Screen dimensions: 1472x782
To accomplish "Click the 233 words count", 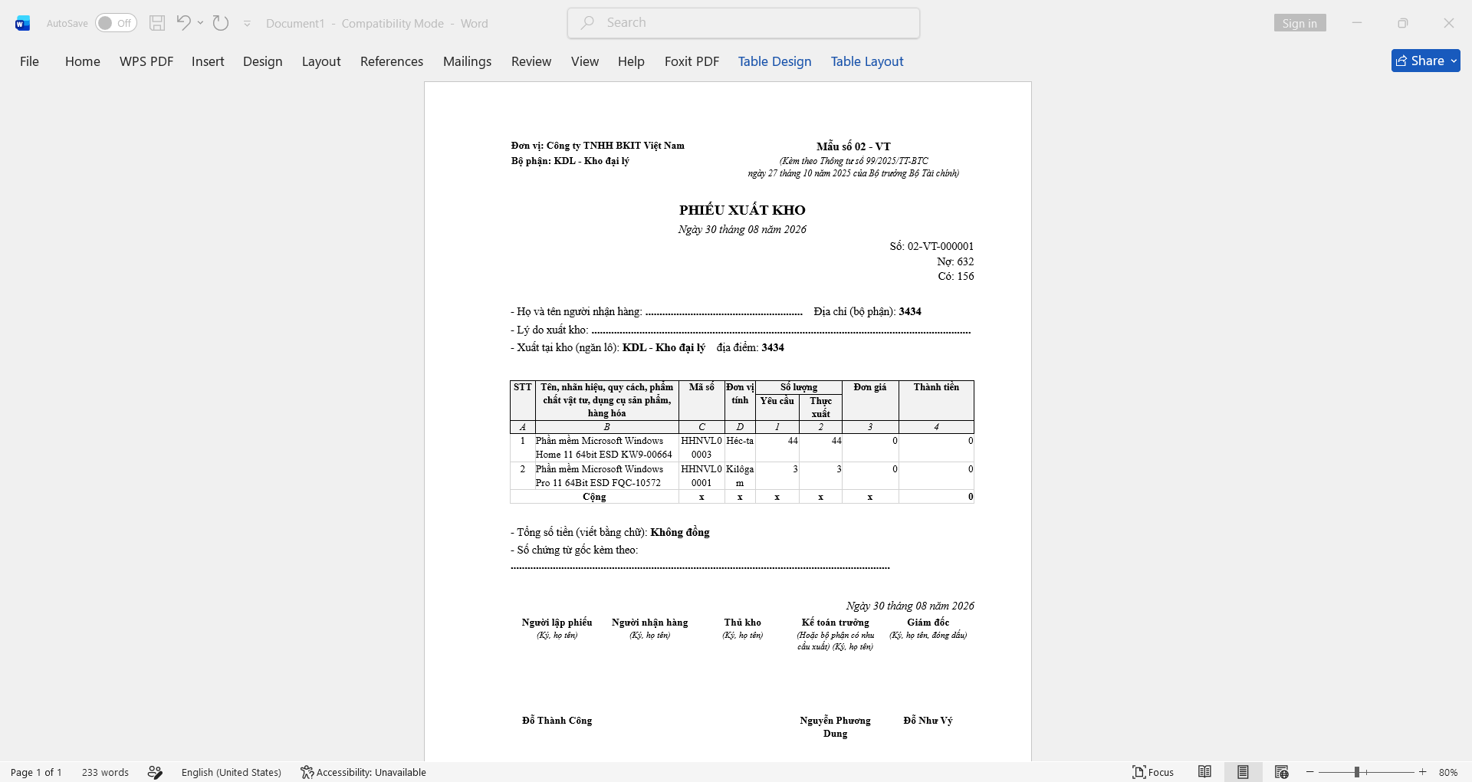I will pos(105,772).
